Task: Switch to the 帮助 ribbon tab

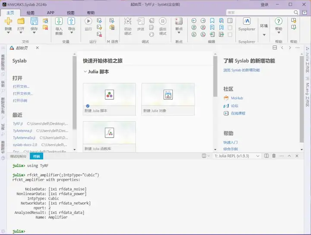Action: [91, 13]
